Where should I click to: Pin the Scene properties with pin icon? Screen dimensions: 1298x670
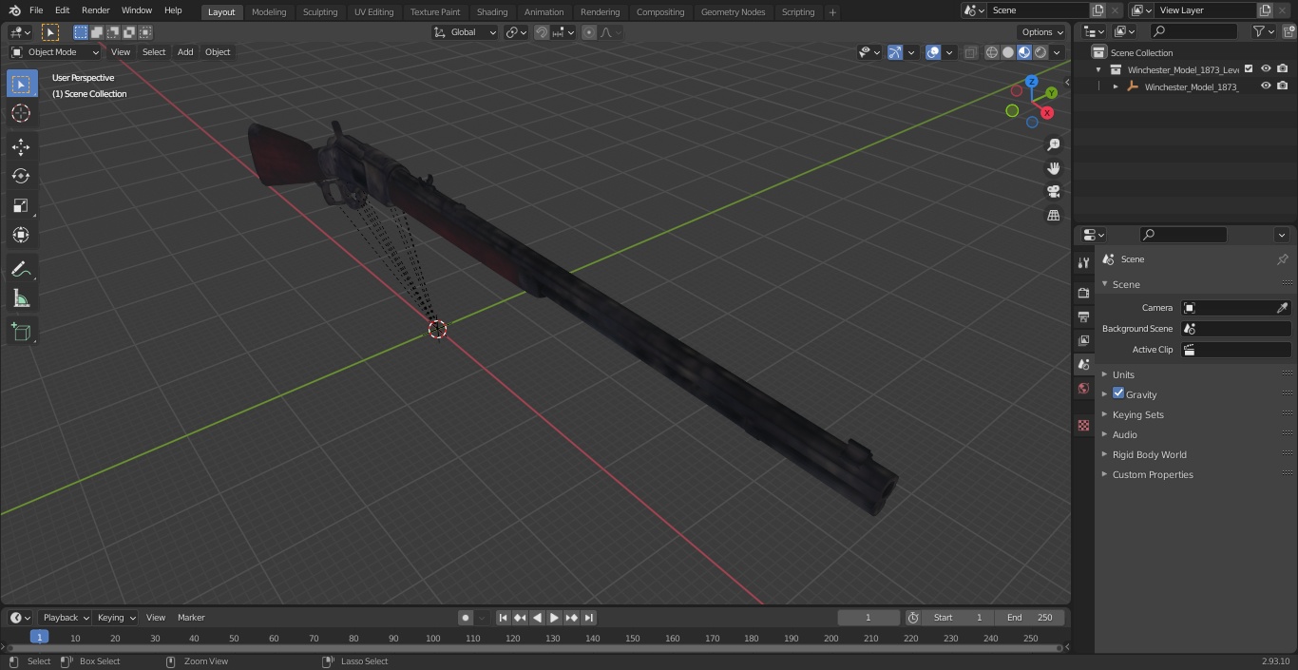pyautogui.click(x=1282, y=259)
